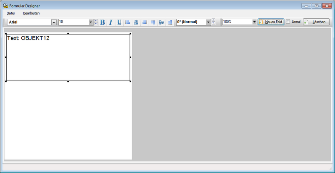The image size is (335, 173).
Task: Click the right-middle resize handle of field
Action: pyautogui.click(x=130, y=57)
